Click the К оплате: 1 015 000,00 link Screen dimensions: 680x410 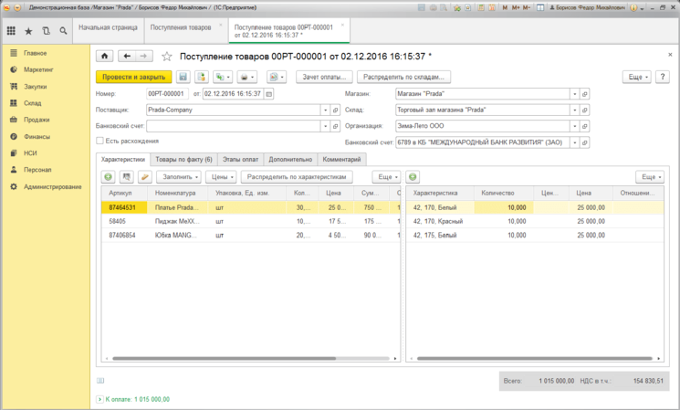click(x=138, y=399)
